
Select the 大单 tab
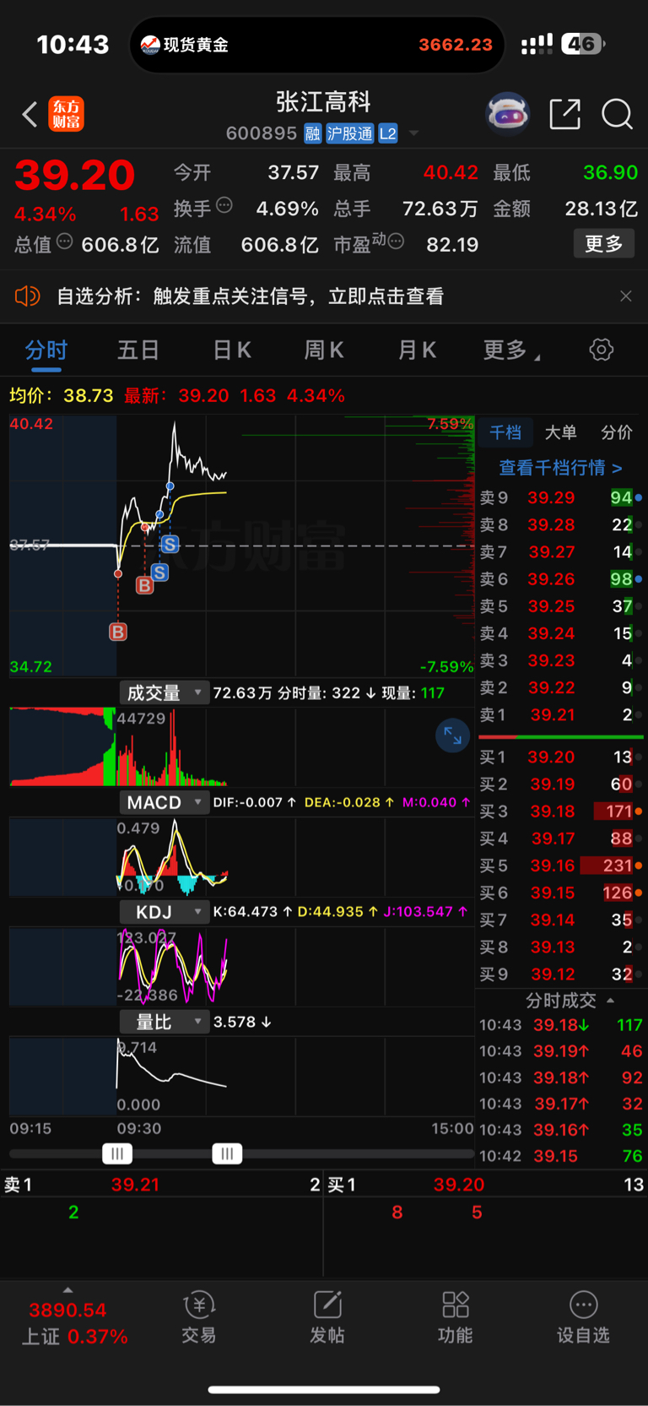(560, 432)
